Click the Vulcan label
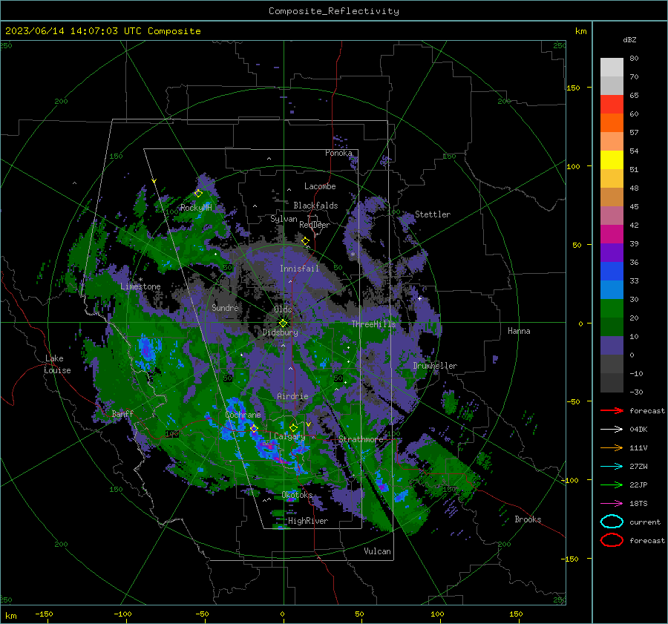Screen dimensions: 668x624 pyautogui.click(x=377, y=551)
